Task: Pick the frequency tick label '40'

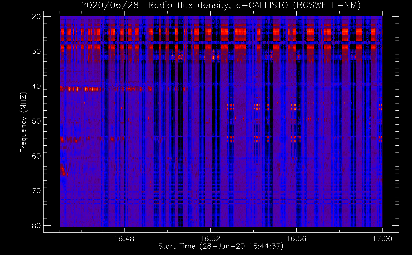Action: pos(37,86)
